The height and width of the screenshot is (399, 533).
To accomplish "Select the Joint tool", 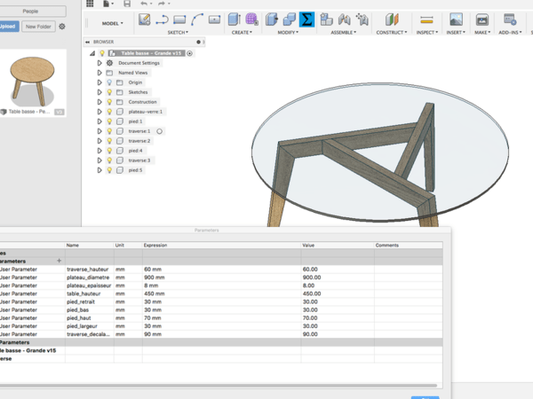I will [x=345, y=20].
